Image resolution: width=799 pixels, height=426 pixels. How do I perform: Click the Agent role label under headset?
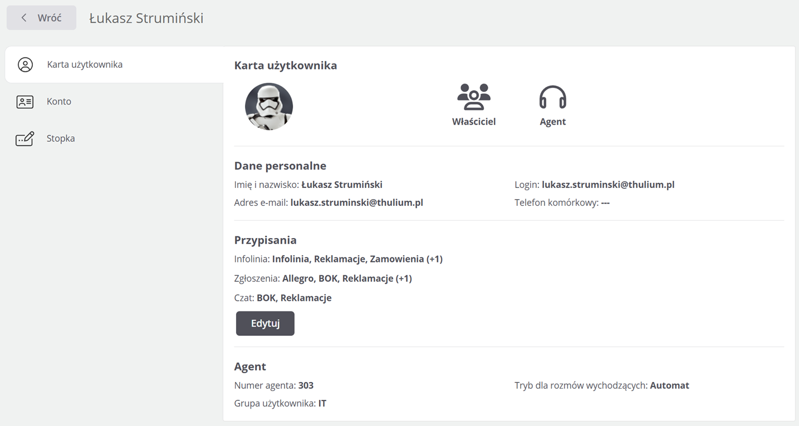pos(552,122)
